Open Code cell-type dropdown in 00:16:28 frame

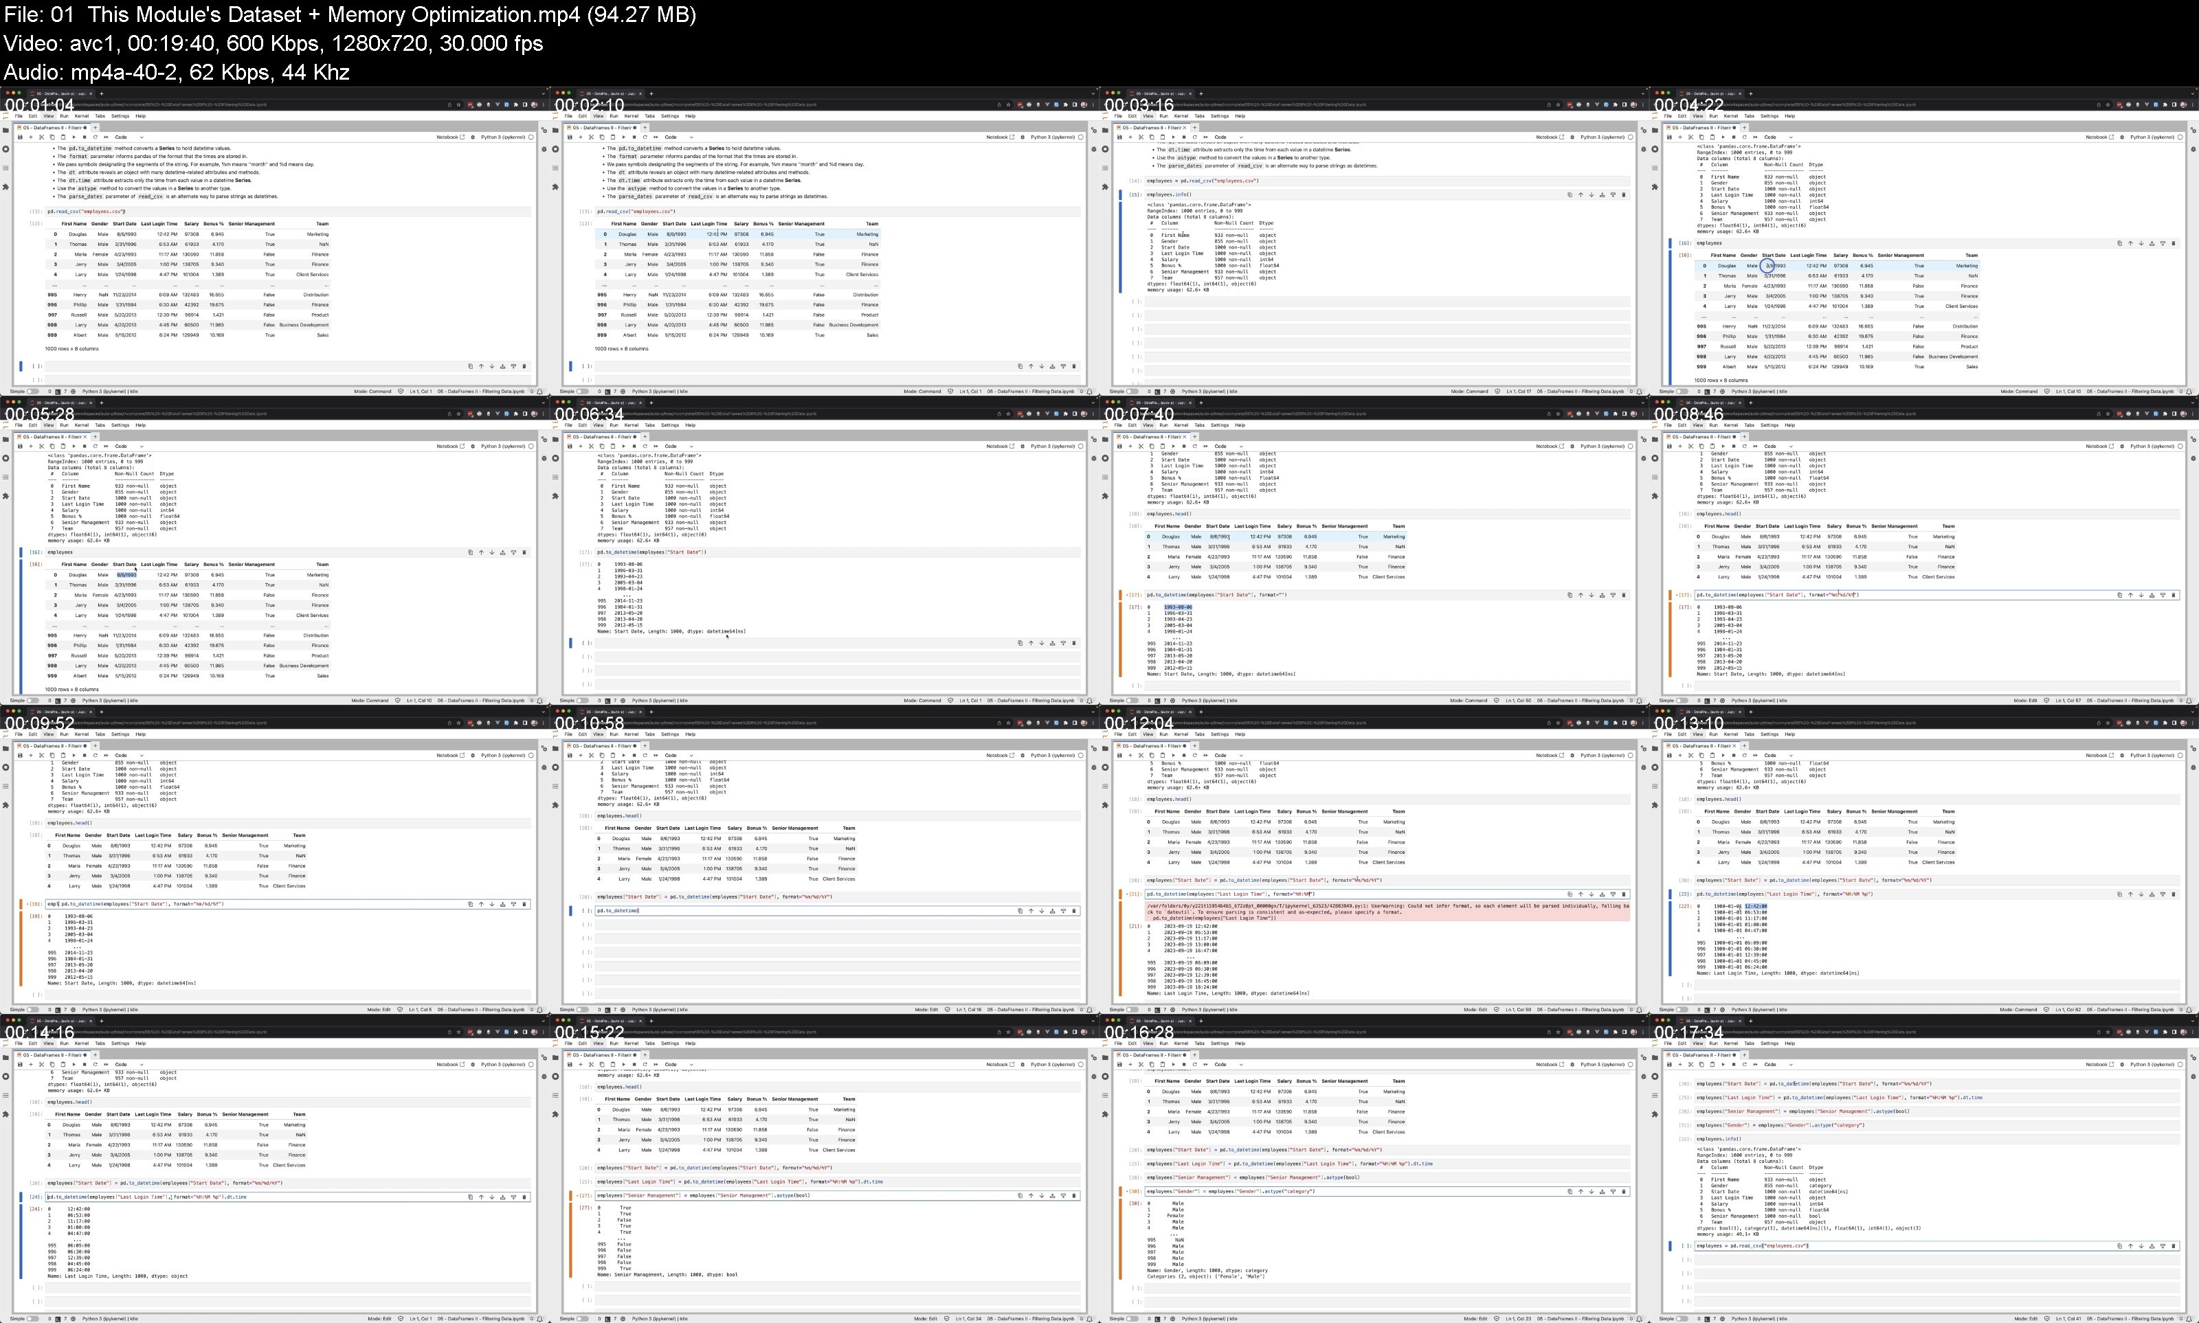click(x=1229, y=1065)
